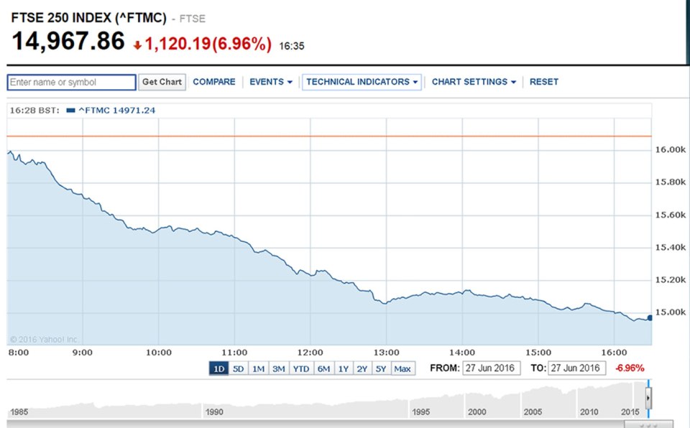The image size is (690, 428).
Task: Expand the EVENTS dropdown
Action: [271, 82]
